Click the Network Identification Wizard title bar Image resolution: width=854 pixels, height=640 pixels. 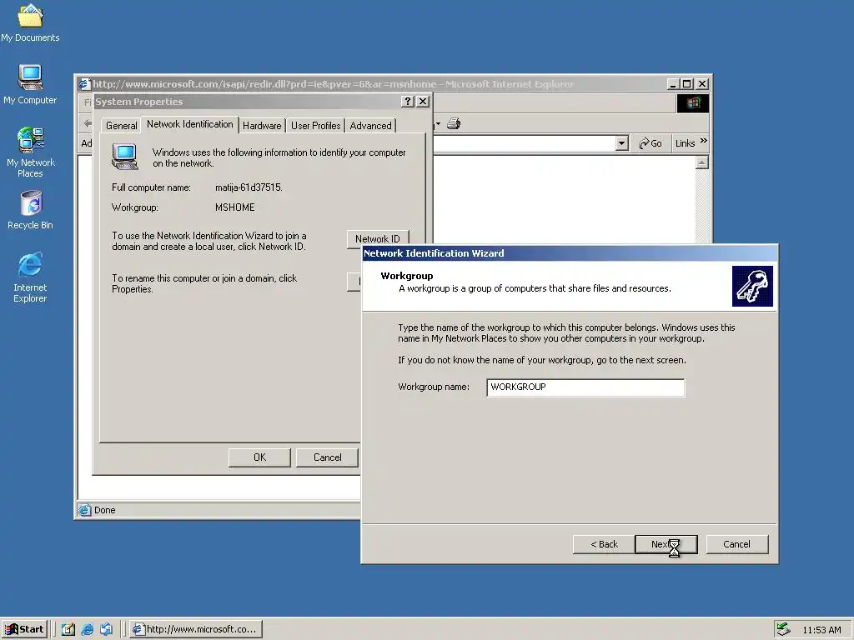570,253
